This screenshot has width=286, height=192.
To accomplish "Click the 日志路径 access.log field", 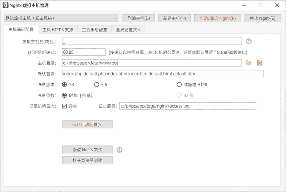I will click(188, 106).
